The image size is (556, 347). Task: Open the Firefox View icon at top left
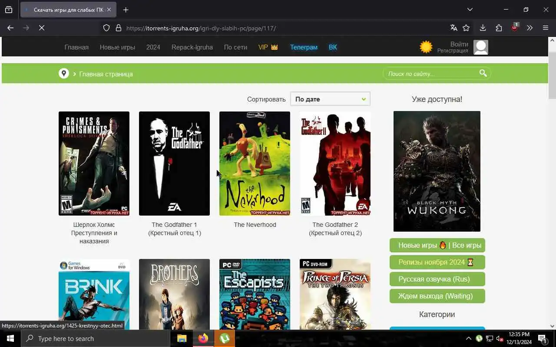[x=9, y=10]
